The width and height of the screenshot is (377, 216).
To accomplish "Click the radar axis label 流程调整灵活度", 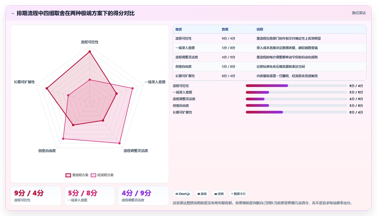I will click(x=136, y=151).
